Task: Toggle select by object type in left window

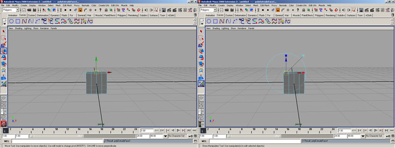Action: pos(49,10)
